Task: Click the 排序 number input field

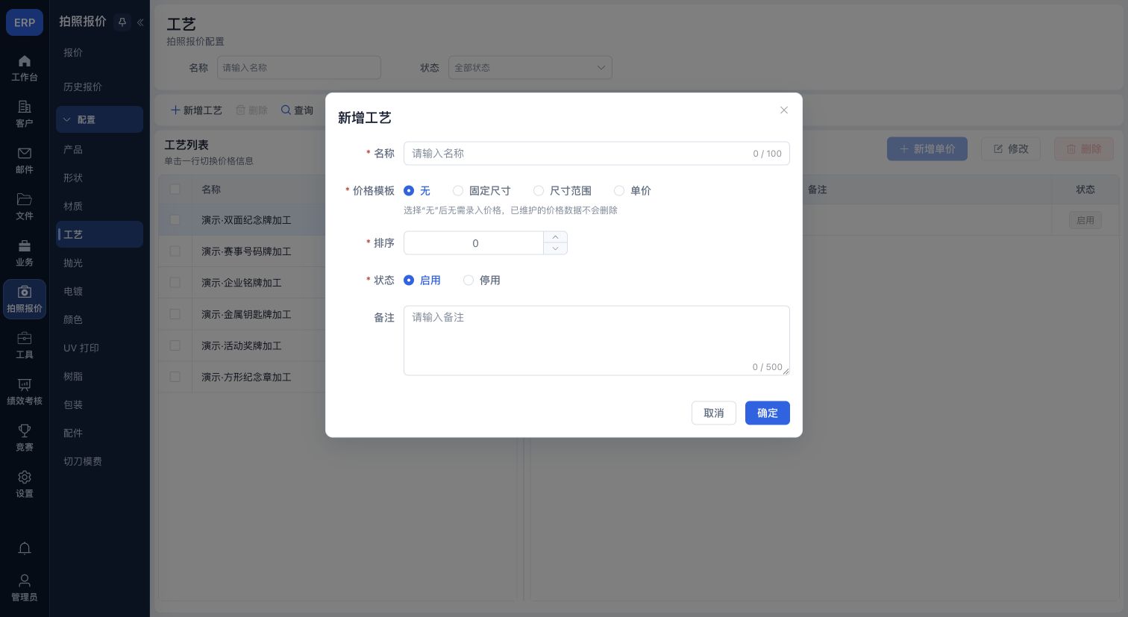Action: pyautogui.click(x=474, y=243)
